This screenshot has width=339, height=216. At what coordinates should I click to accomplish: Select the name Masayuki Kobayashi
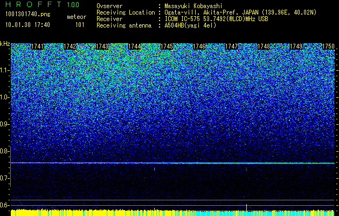193,6
